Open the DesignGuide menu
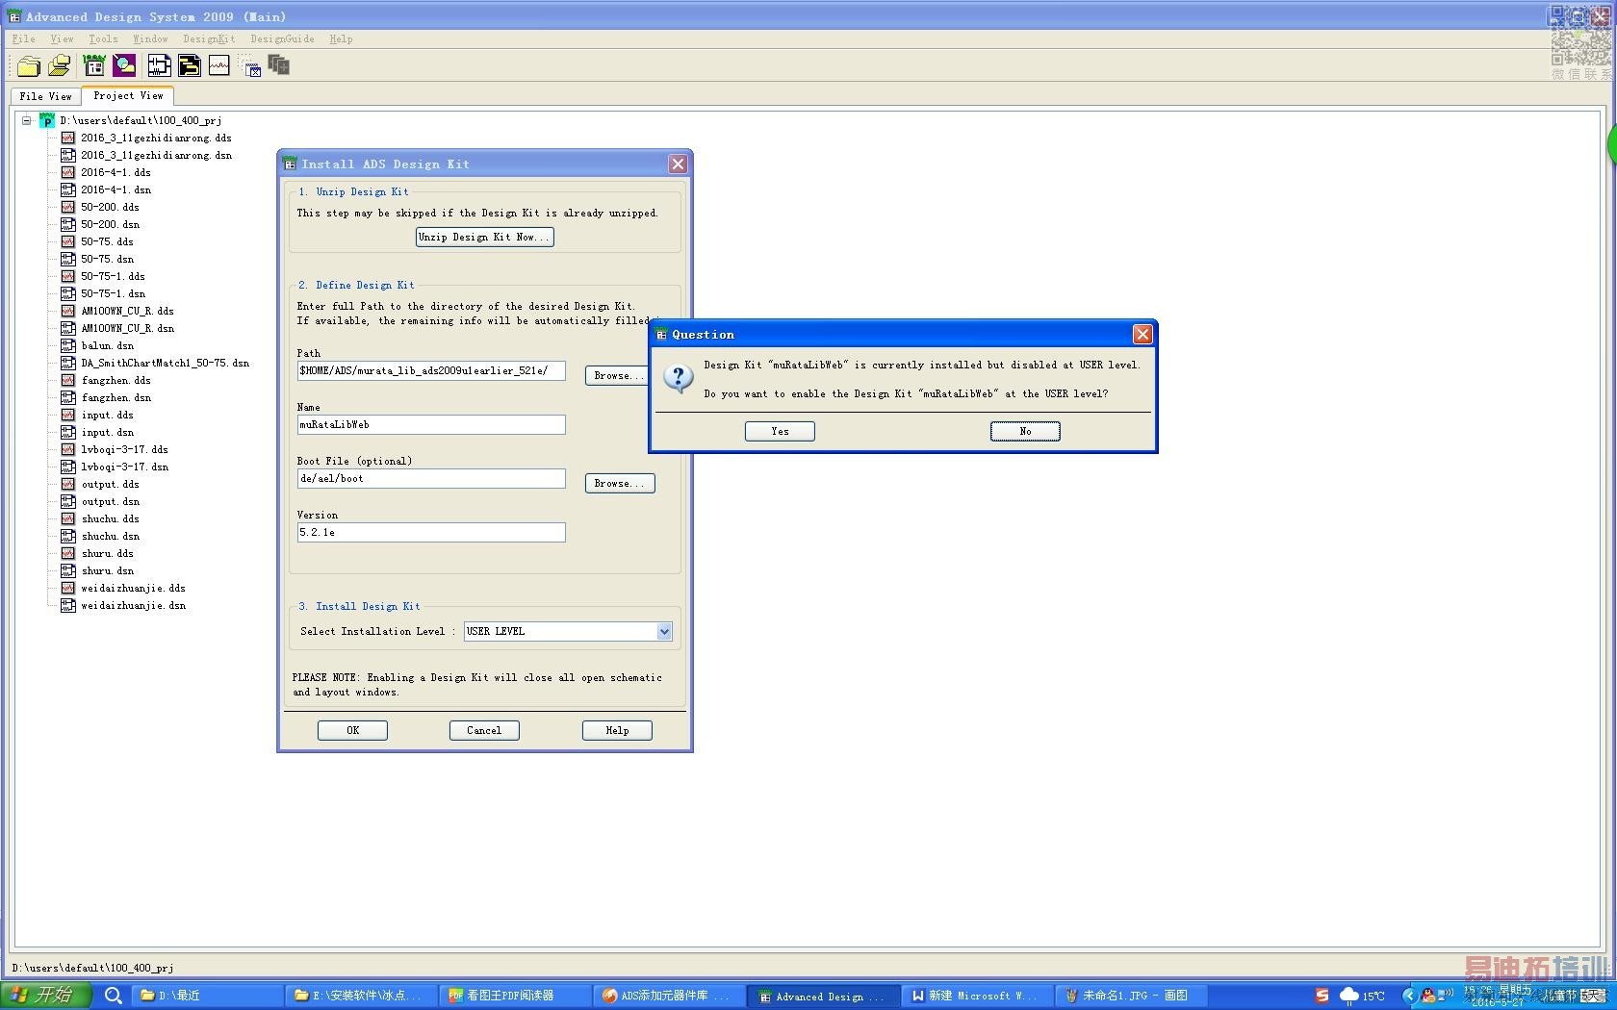This screenshot has height=1010, width=1617. point(282,39)
